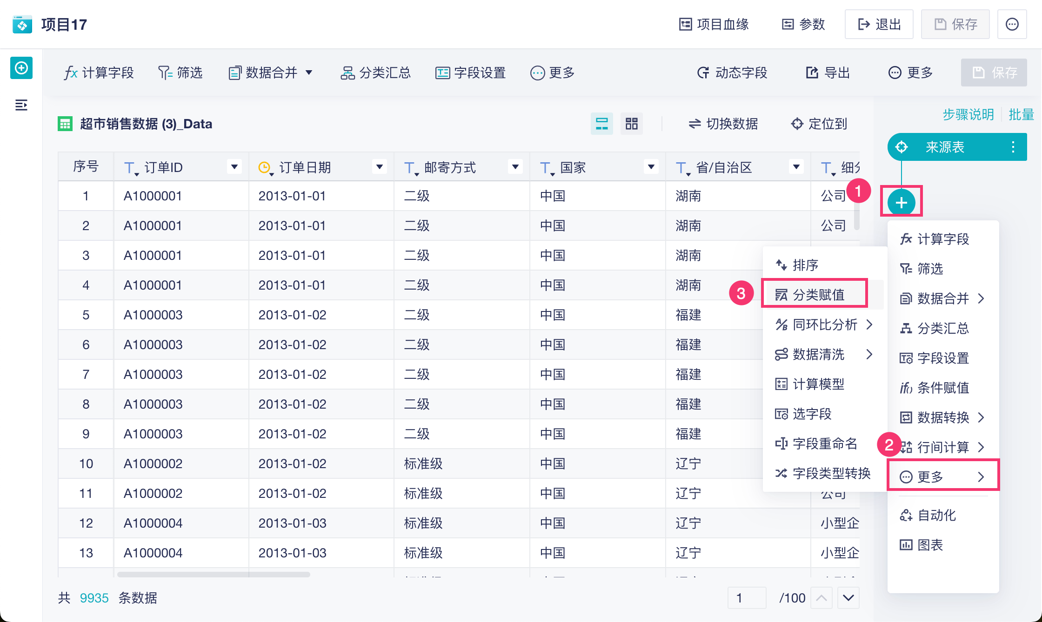Click 导出 export icon button
The image size is (1042, 622).
coord(828,73)
